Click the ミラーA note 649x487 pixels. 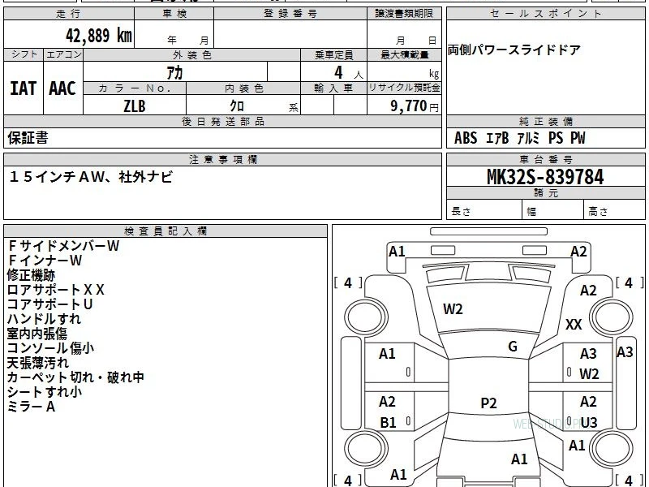31,407
